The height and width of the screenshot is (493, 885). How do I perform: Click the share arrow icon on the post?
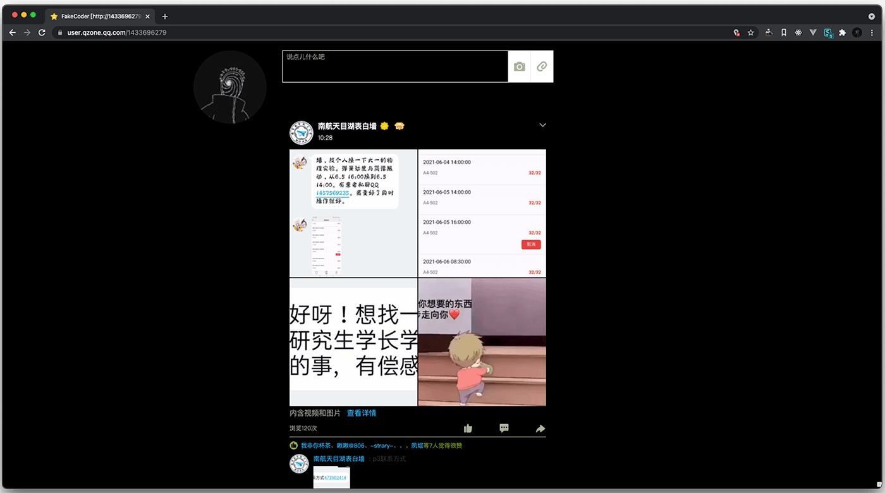pos(540,428)
